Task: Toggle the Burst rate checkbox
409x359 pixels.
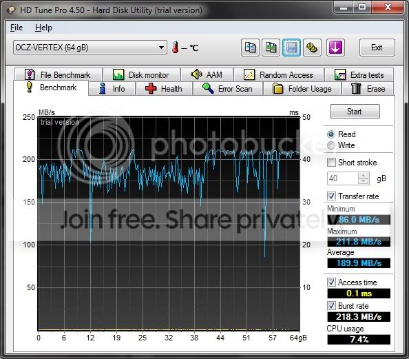Action: [331, 305]
